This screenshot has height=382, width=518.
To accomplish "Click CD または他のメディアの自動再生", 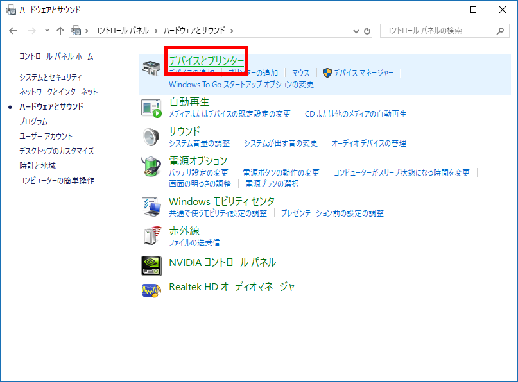I will pos(356,114).
